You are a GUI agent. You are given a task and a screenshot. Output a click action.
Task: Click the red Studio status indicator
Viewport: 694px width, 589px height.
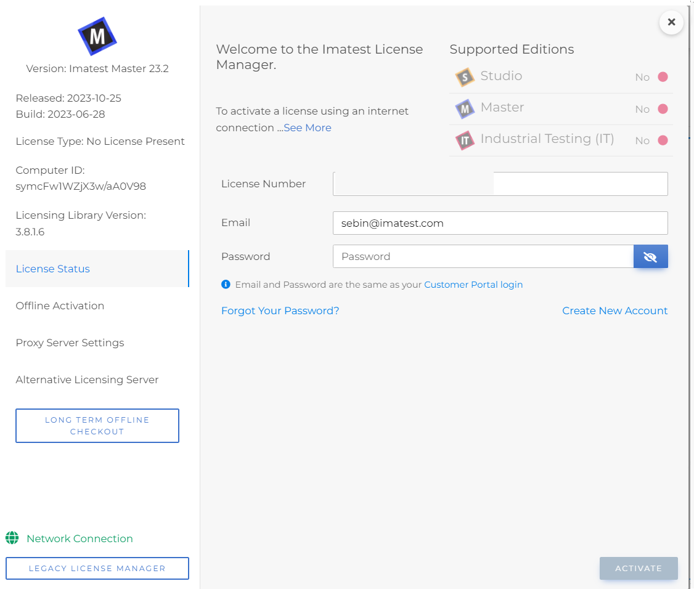pyautogui.click(x=663, y=77)
